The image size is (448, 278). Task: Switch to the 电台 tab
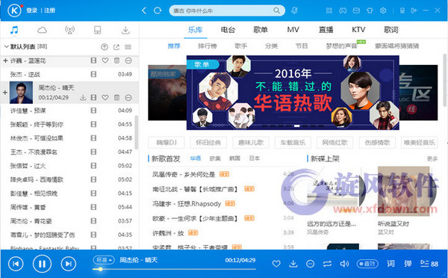pyautogui.click(x=228, y=30)
